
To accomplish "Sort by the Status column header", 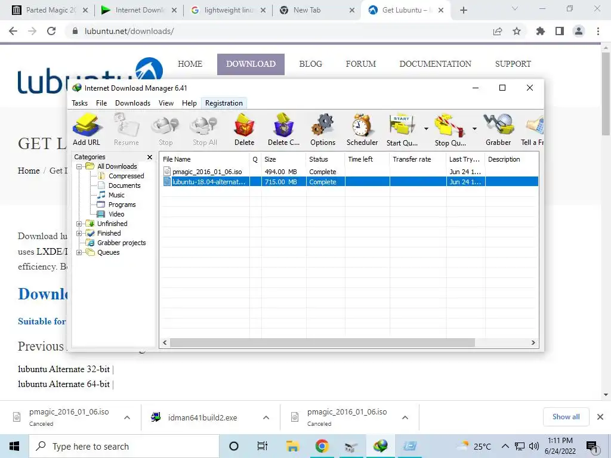I will tap(325, 159).
